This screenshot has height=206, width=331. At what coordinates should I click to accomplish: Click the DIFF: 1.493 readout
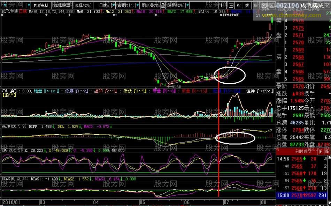[40, 126]
